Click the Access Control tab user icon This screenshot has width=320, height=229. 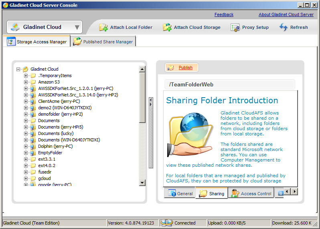pos(235,193)
